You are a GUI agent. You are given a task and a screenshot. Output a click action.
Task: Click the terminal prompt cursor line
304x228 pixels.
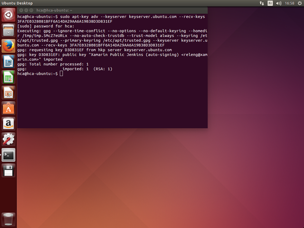pos(40,74)
